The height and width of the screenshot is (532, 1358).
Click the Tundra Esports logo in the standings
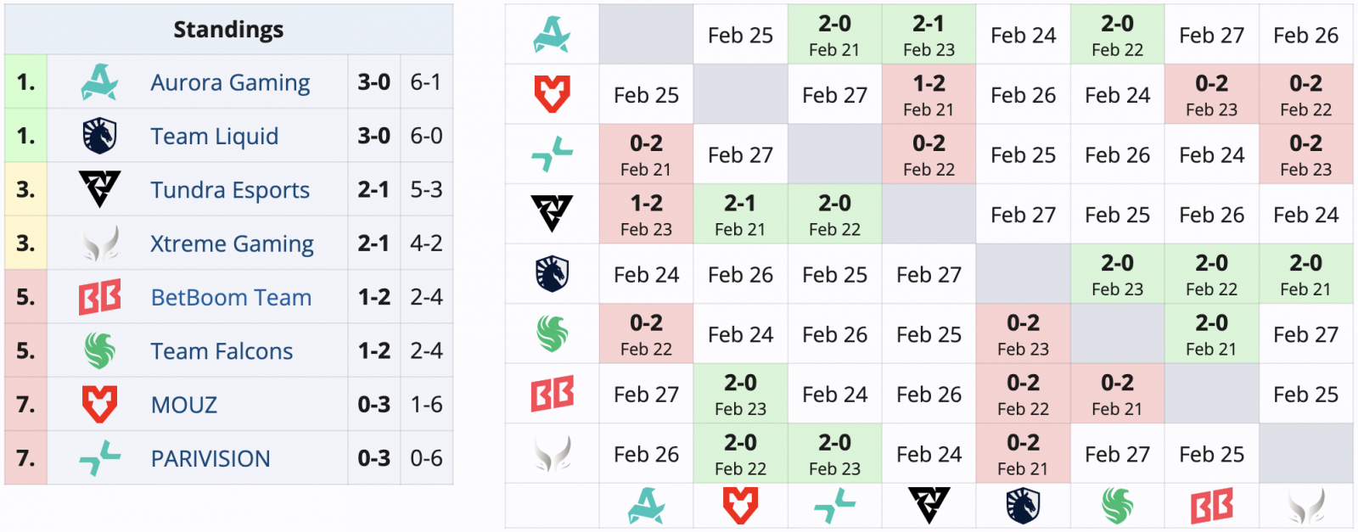coord(99,189)
